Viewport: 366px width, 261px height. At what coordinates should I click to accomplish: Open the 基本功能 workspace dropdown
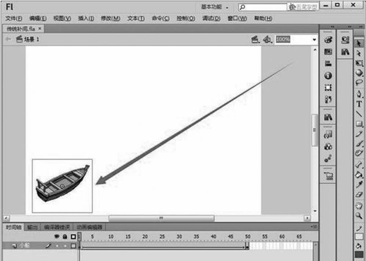coord(214,7)
